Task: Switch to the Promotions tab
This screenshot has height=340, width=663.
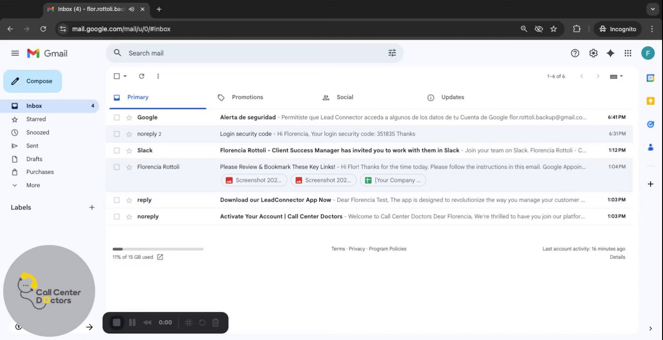Action: [x=247, y=97]
